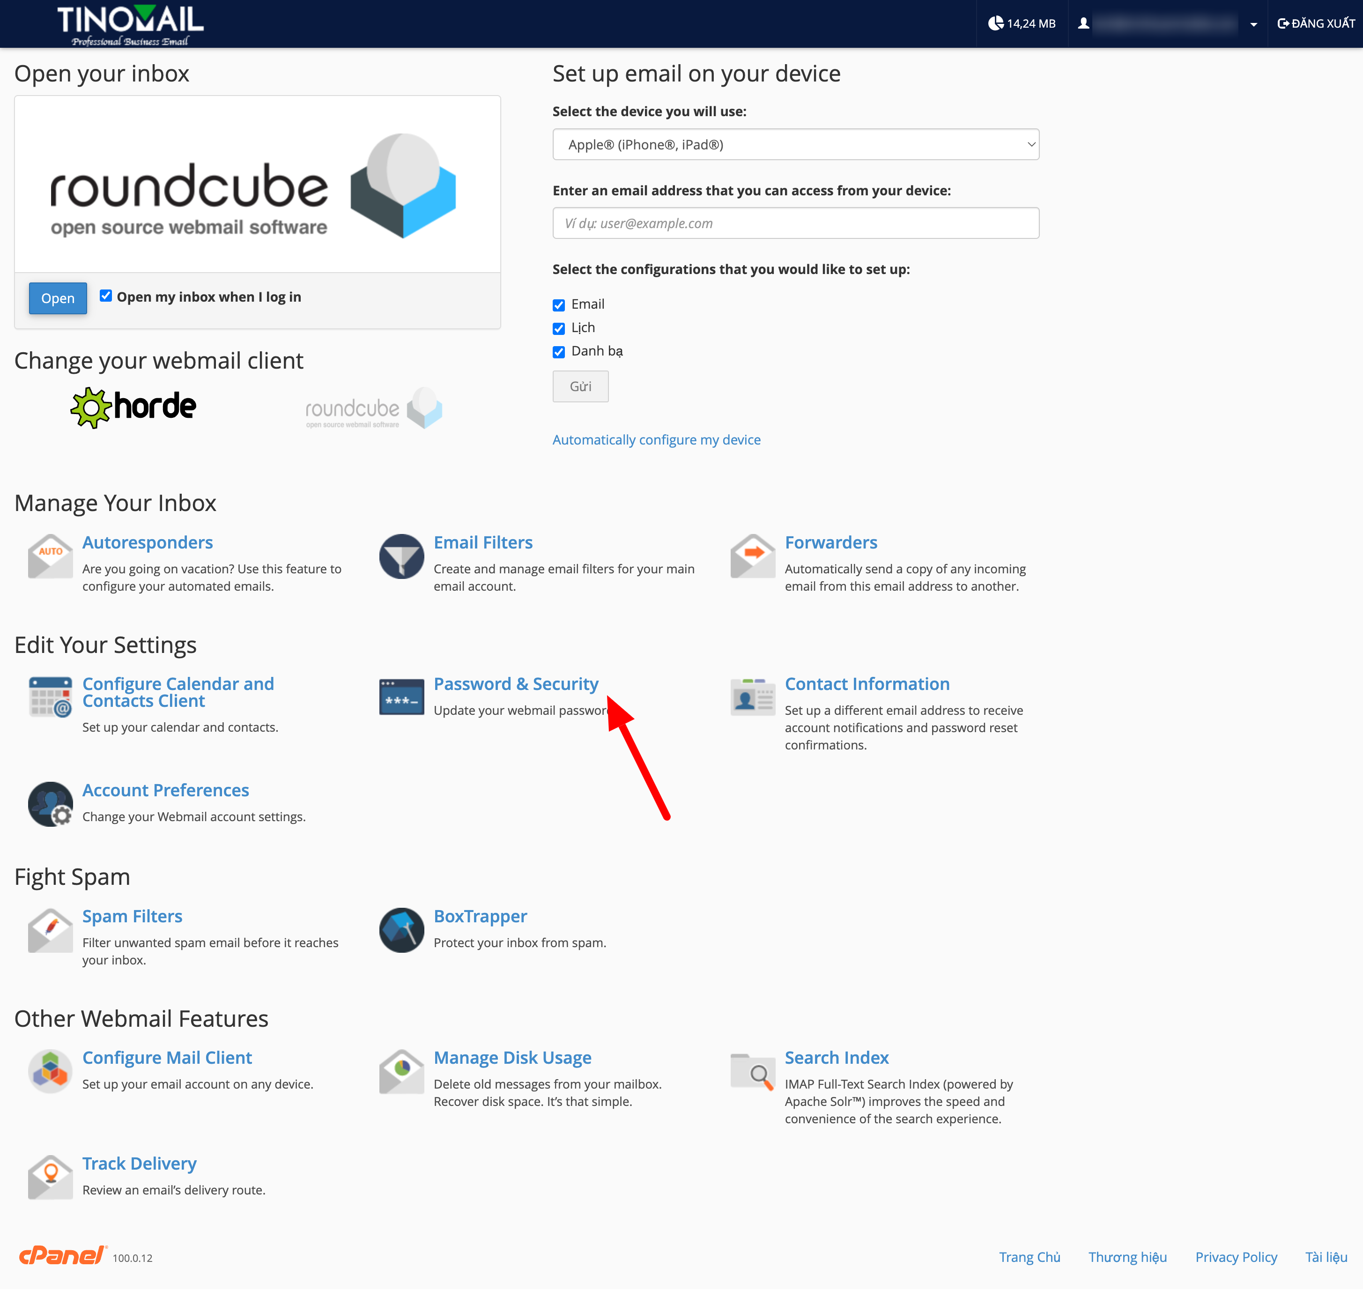Uncheck 'Open my inbox when I log in'
This screenshot has width=1363, height=1290.
click(x=106, y=296)
